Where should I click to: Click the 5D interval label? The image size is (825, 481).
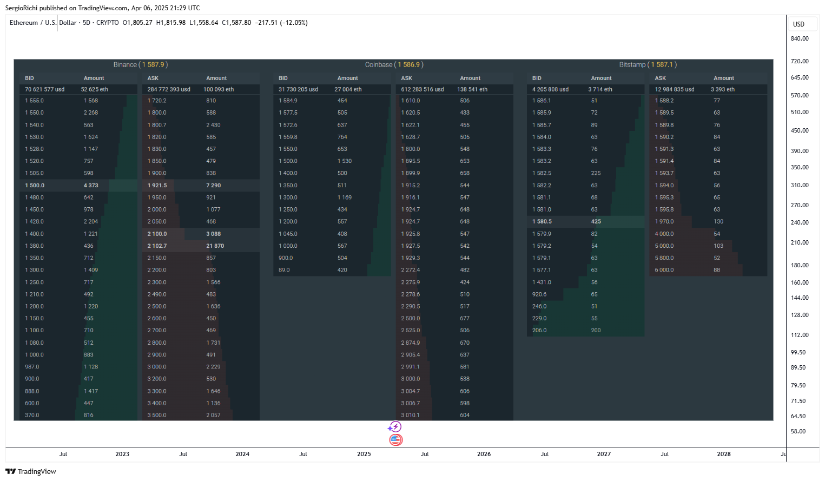pyautogui.click(x=87, y=23)
